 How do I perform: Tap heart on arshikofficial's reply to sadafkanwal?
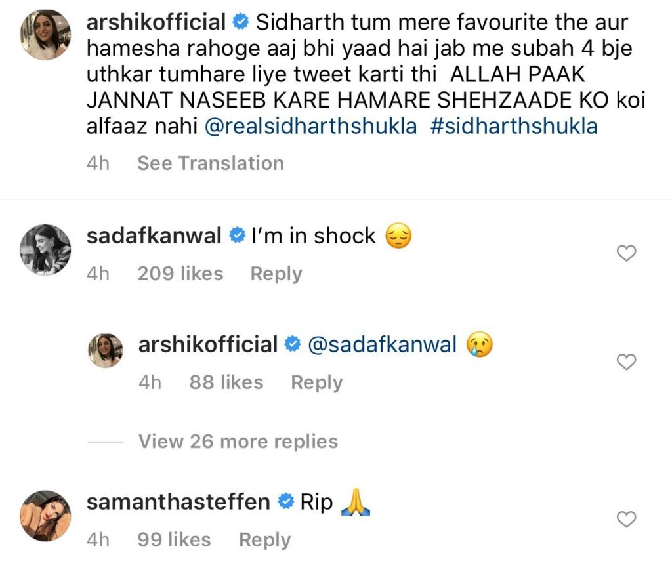click(627, 361)
